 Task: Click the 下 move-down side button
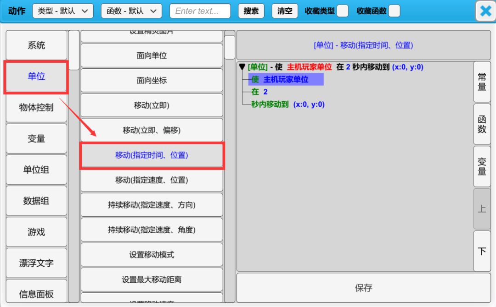482,251
